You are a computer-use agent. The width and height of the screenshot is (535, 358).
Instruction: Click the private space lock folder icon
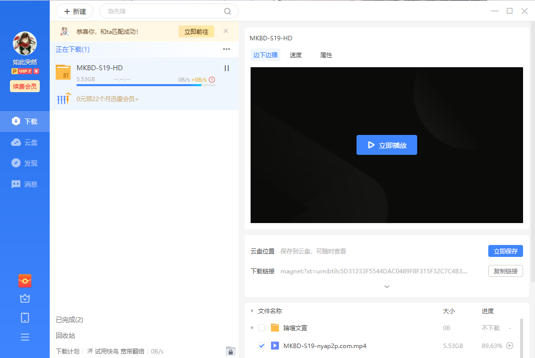pyautogui.click(x=230, y=351)
